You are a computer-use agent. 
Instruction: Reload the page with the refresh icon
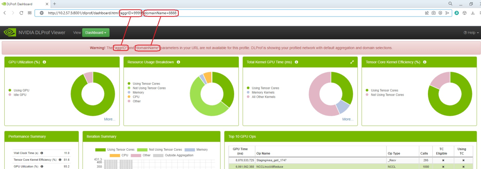pyautogui.click(x=21, y=13)
